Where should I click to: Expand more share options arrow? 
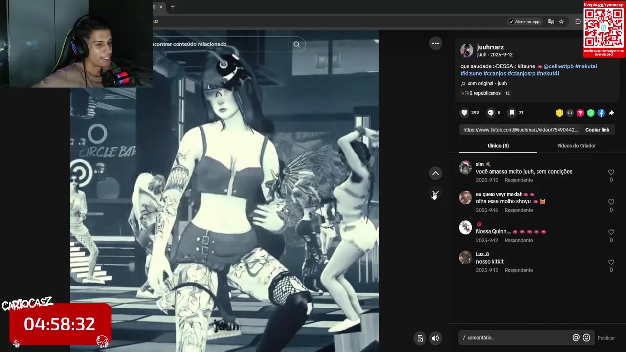[x=611, y=113]
